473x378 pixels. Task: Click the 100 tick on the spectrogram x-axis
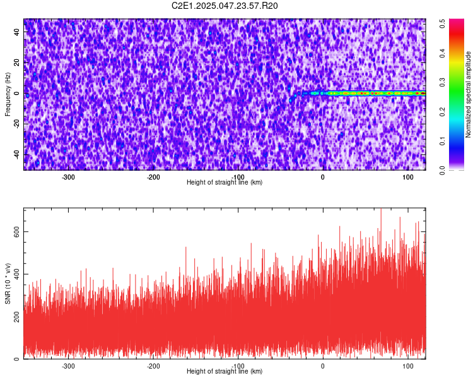point(408,177)
